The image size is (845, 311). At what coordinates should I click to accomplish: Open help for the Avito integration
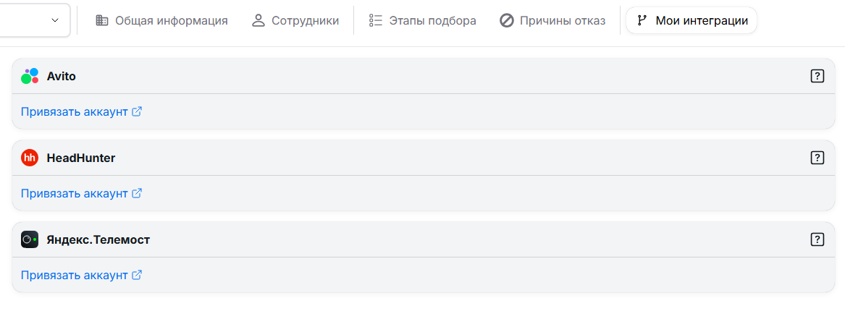[x=817, y=76]
